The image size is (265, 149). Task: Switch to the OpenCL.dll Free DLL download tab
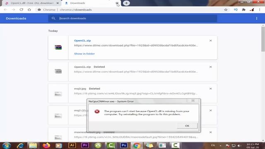click(x=32, y=3)
